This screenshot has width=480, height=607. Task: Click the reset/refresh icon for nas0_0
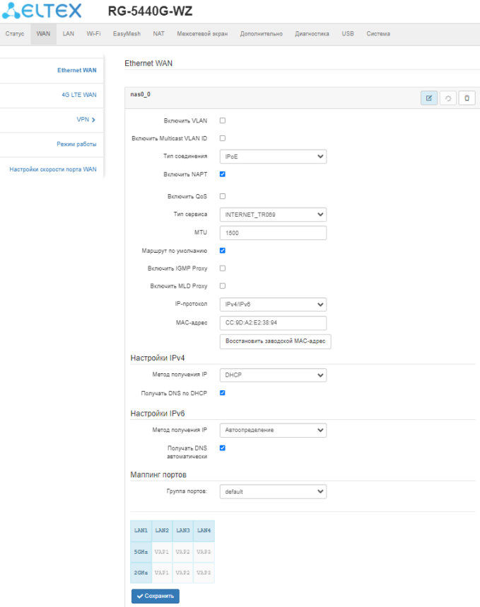(x=447, y=98)
